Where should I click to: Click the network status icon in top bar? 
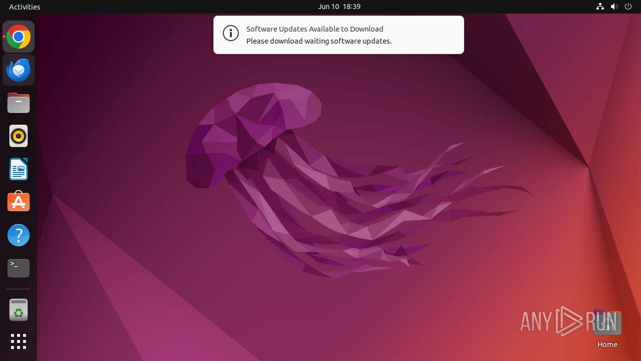(600, 7)
